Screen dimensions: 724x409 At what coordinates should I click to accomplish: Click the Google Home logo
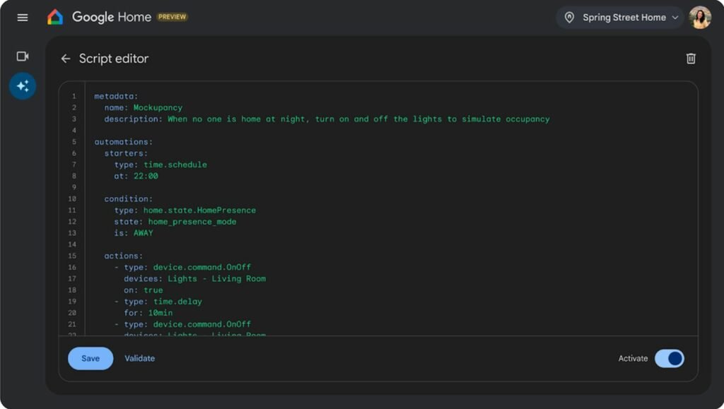click(x=55, y=16)
